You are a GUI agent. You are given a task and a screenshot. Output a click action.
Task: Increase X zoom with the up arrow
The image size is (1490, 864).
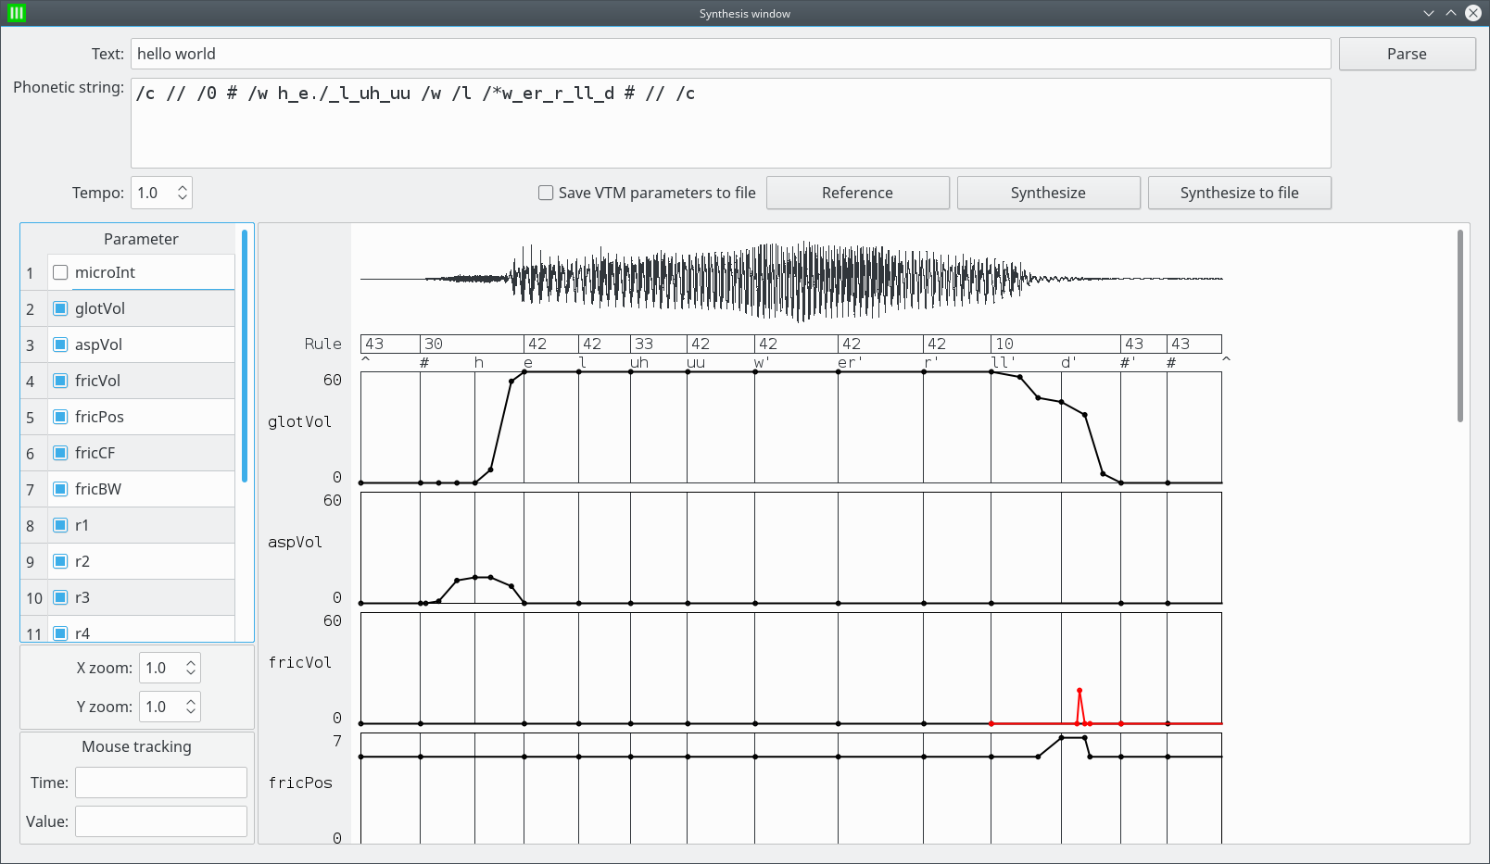coord(191,662)
